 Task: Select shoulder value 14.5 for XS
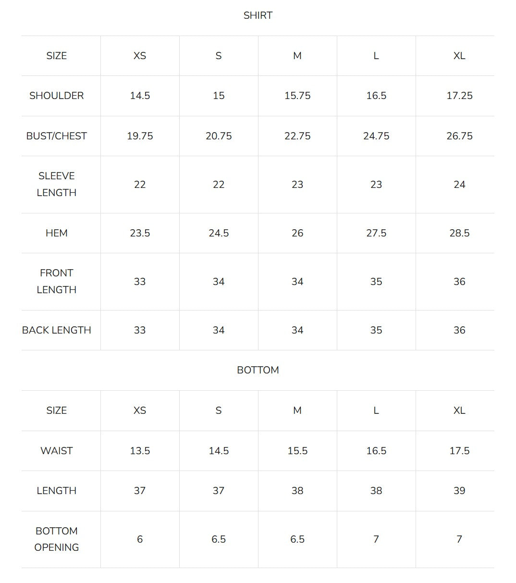[140, 96]
